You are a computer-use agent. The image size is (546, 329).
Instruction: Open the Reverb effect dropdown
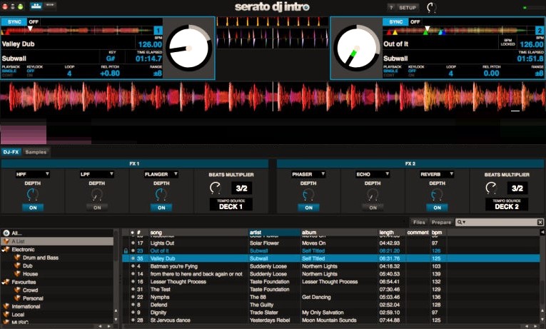tap(437, 174)
